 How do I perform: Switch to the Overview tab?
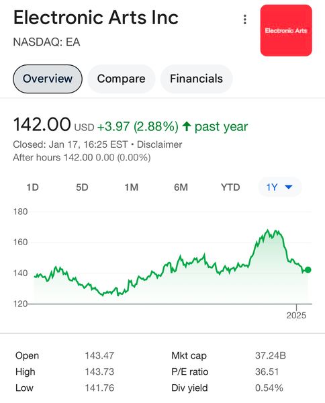[48, 79]
